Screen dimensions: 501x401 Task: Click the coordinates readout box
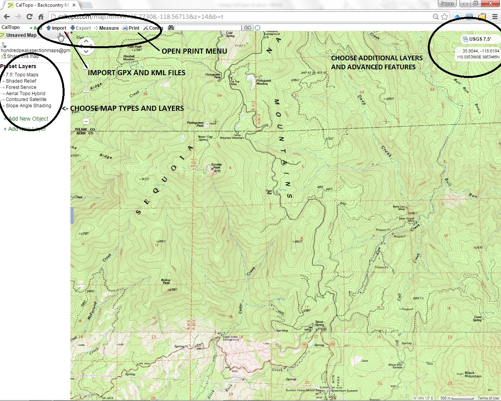(x=478, y=54)
